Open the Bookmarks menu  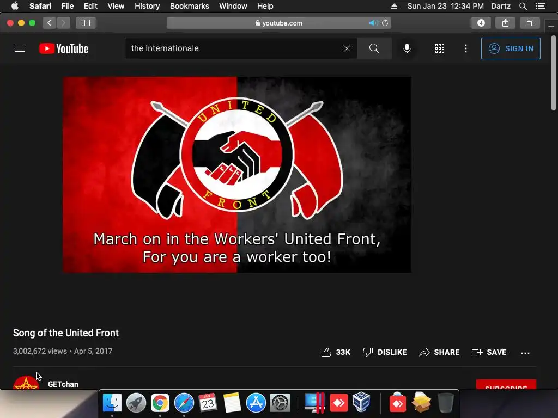(189, 6)
